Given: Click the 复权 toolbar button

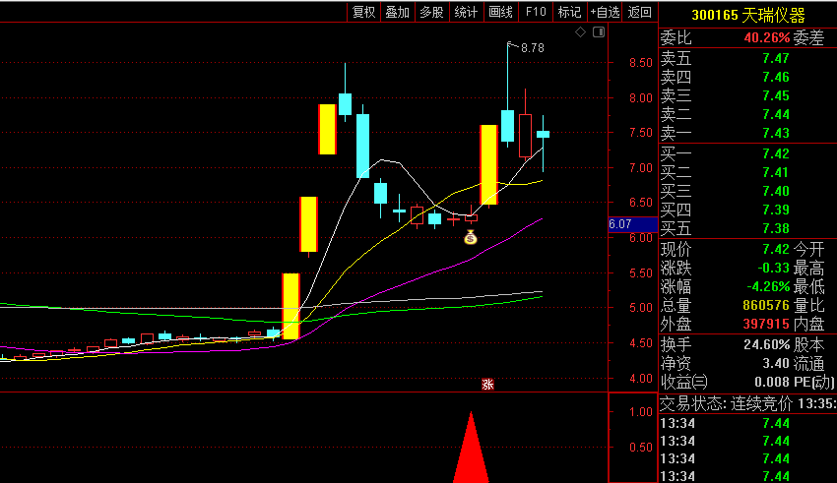Looking at the screenshot, I should pos(363,12).
